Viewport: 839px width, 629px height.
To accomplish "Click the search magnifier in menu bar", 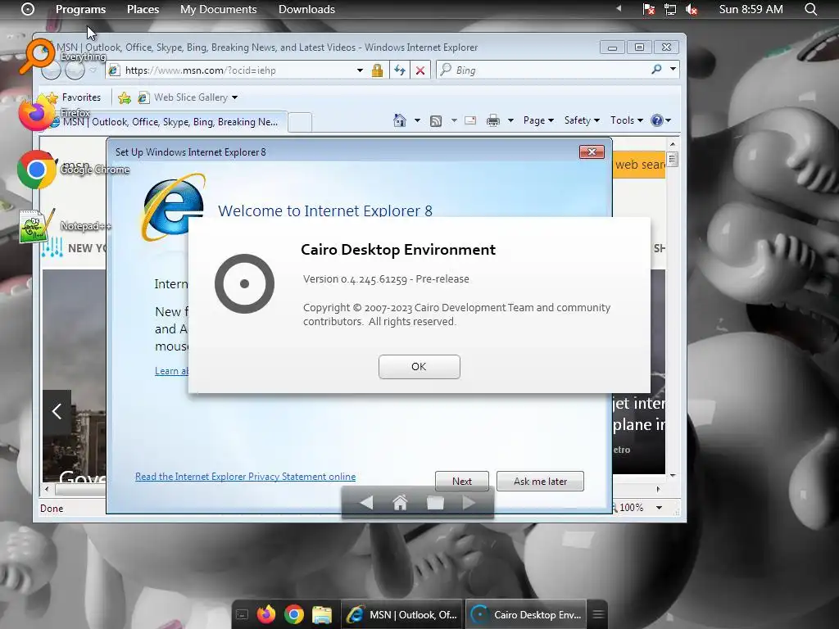I will click(810, 9).
